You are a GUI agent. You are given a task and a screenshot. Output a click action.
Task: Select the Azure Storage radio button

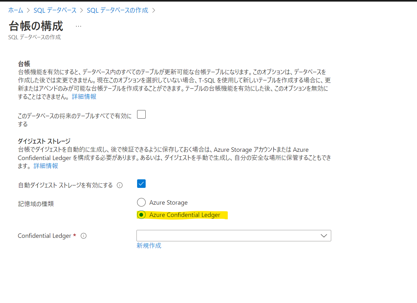tap(141, 202)
